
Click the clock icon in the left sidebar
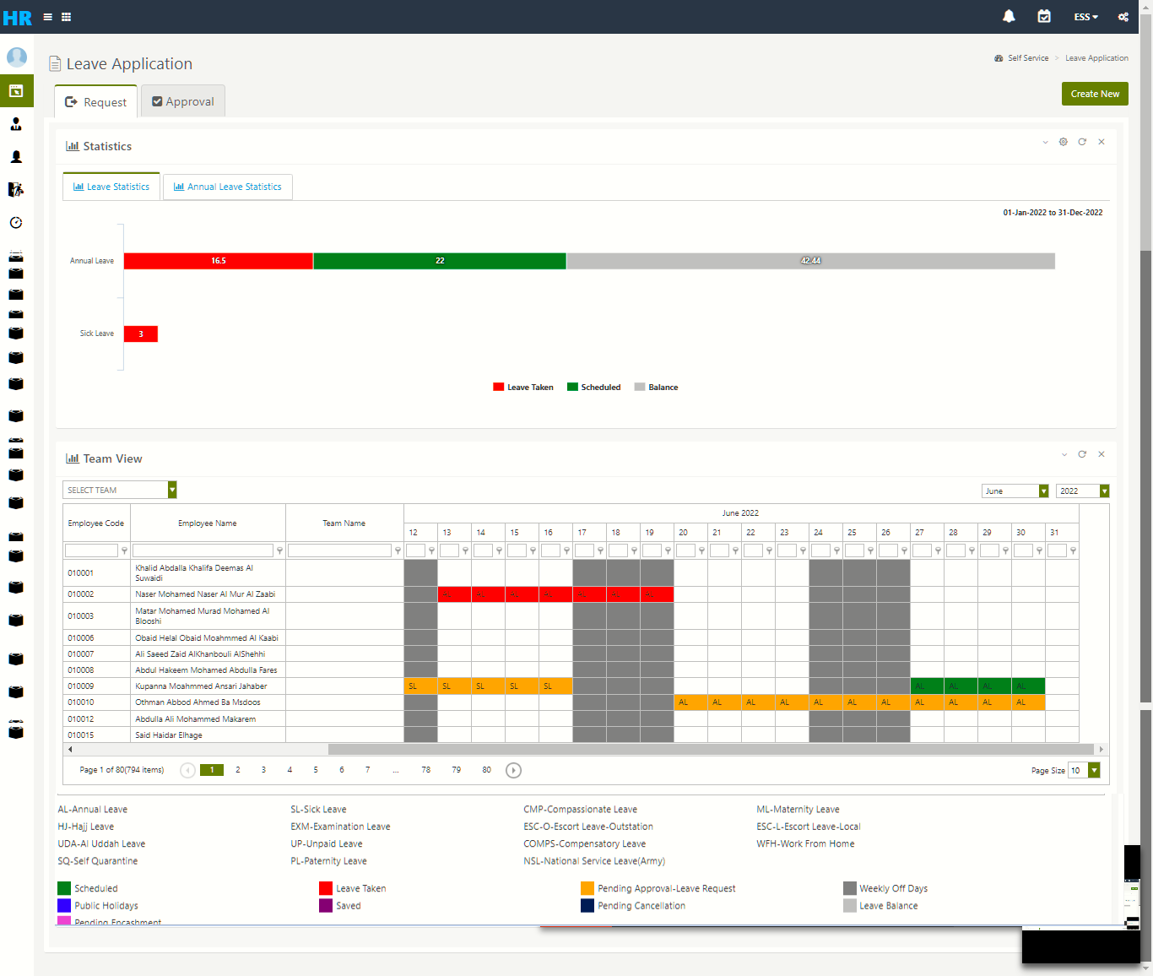16,223
